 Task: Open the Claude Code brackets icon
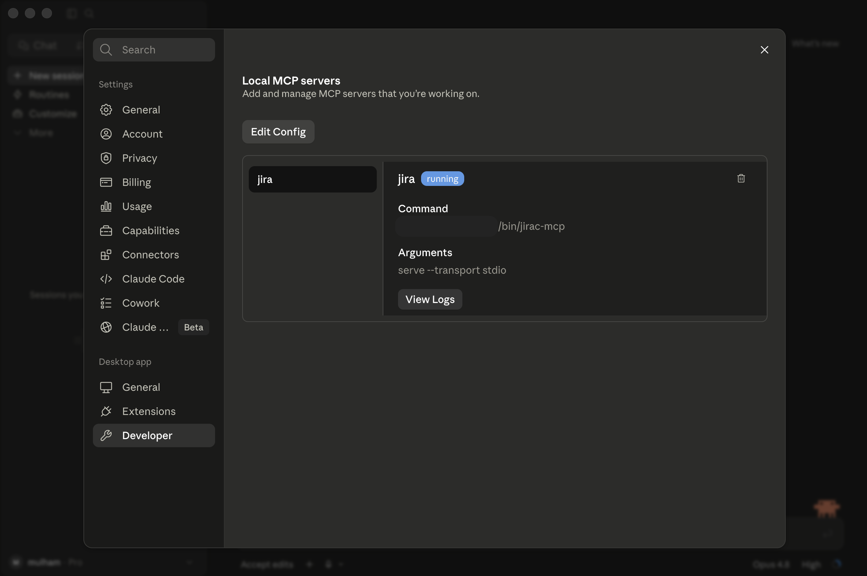pyautogui.click(x=106, y=279)
